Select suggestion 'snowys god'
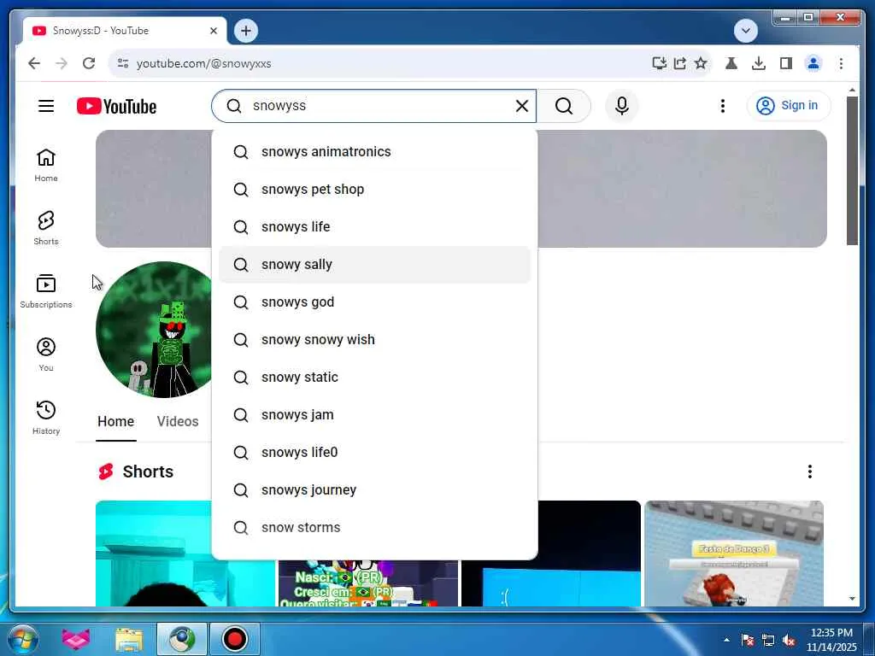Screen dimensions: 875x656 coord(374,302)
